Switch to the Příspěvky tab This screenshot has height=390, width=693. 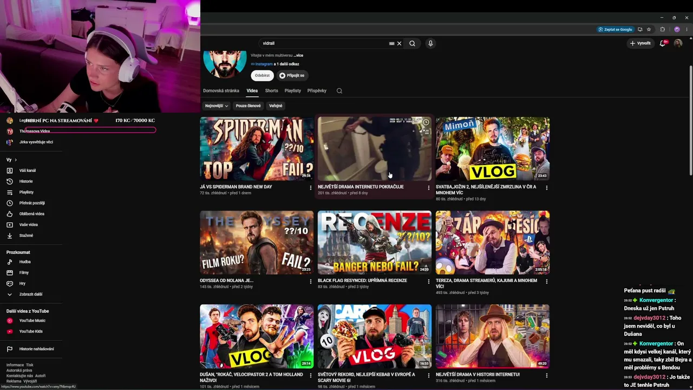click(x=317, y=91)
